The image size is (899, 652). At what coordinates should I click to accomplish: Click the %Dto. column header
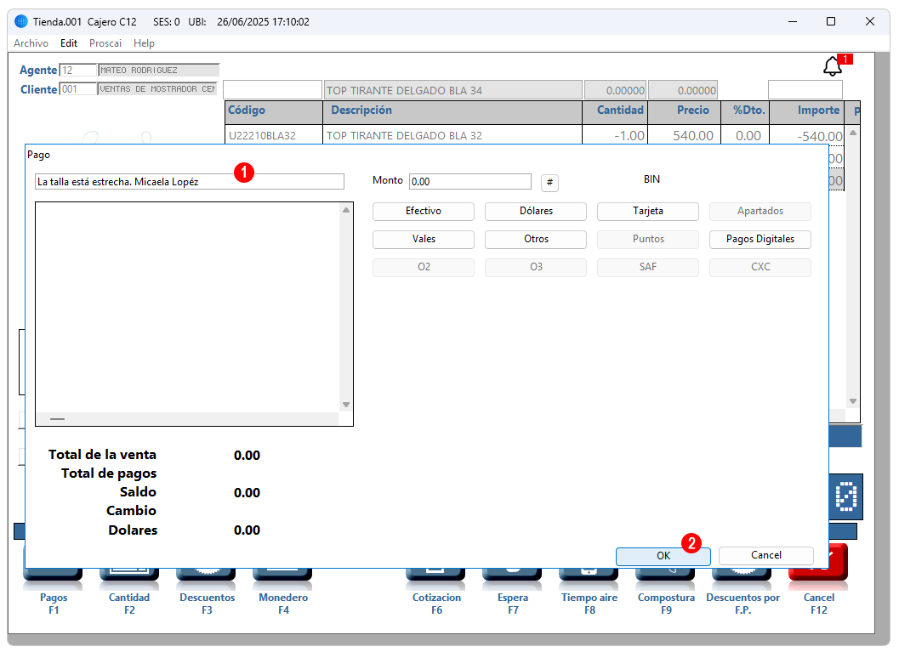[745, 111]
